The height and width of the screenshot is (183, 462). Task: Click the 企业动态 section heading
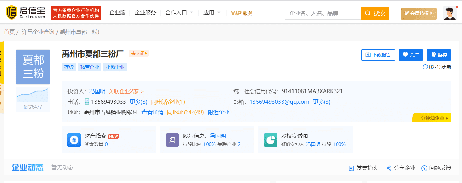click(28, 168)
